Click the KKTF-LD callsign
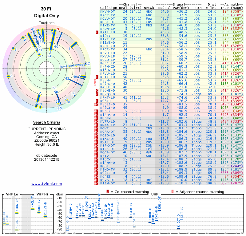The width and height of the screenshot is (246, 236). pyautogui.click(x=107, y=32)
